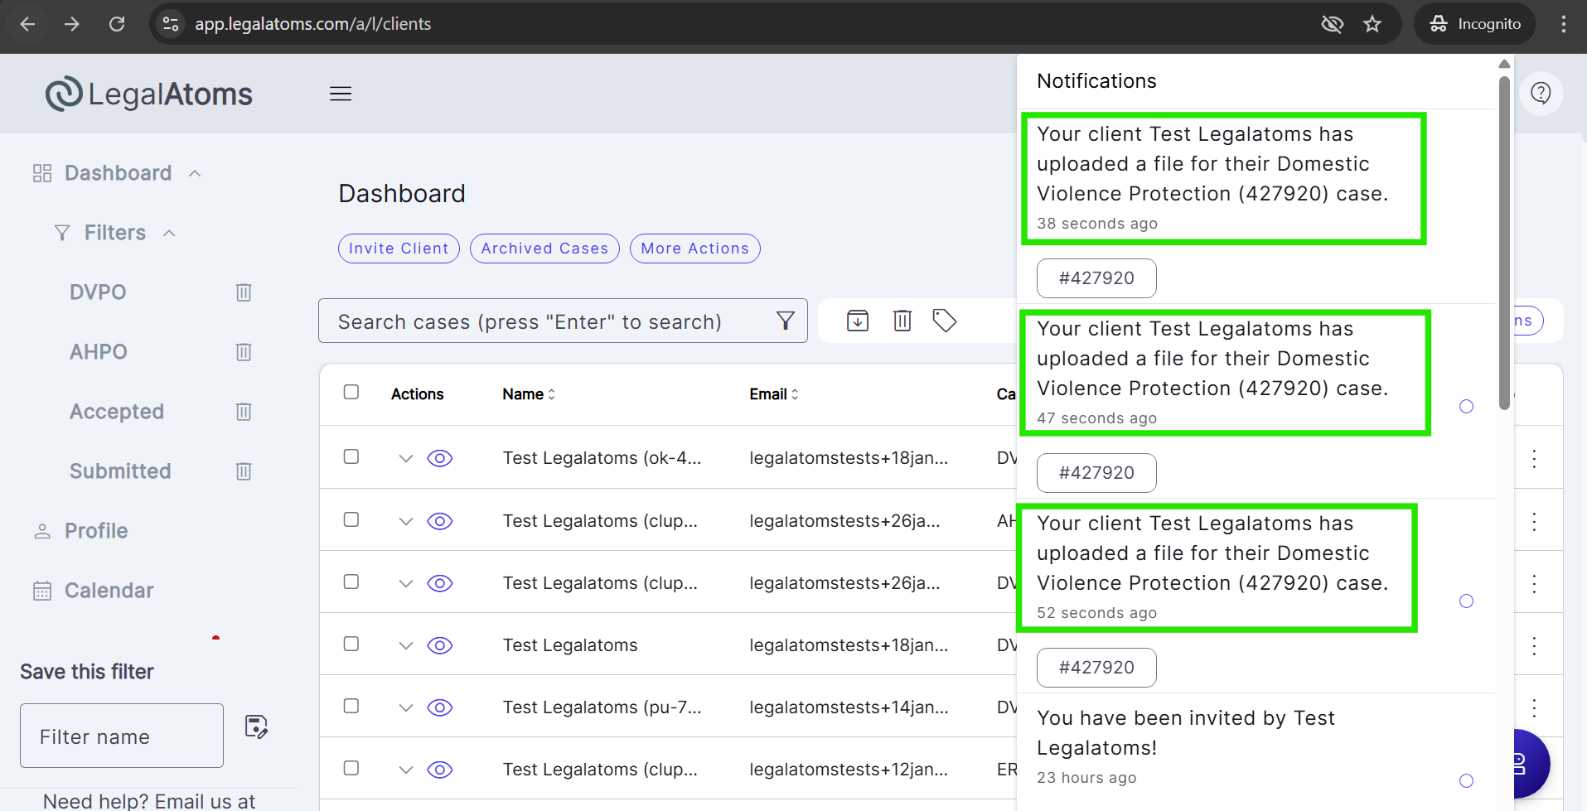Image resolution: width=1587 pixels, height=811 pixels.
Task: Click the Archived Cases button
Action: click(544, 249)
